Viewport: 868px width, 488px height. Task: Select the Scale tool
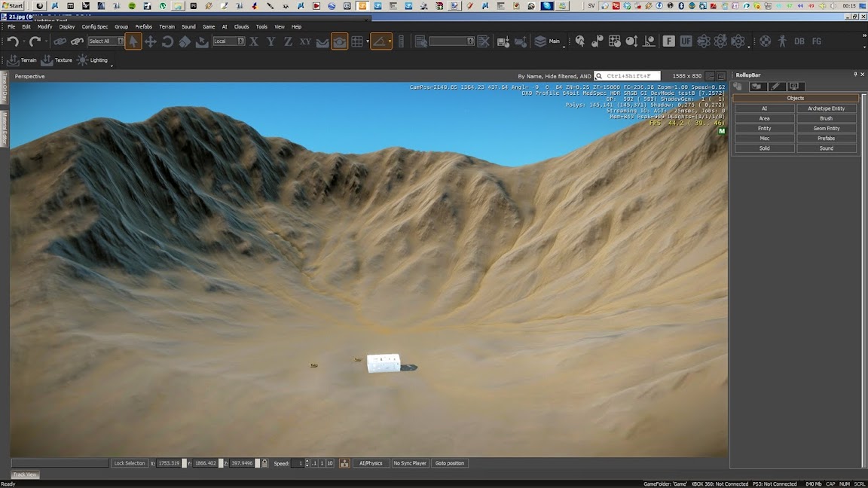(x=185, y=41)
